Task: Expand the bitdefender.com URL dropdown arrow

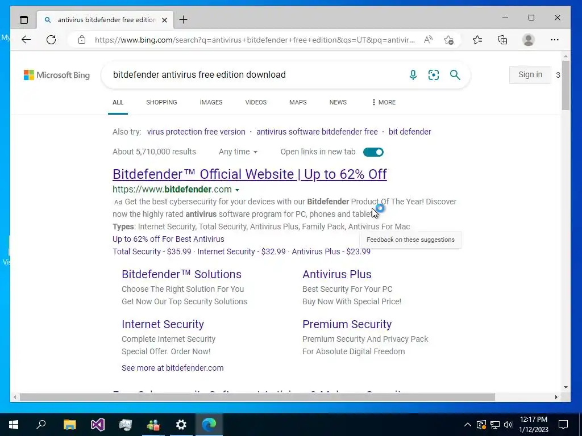Action: 237,190
